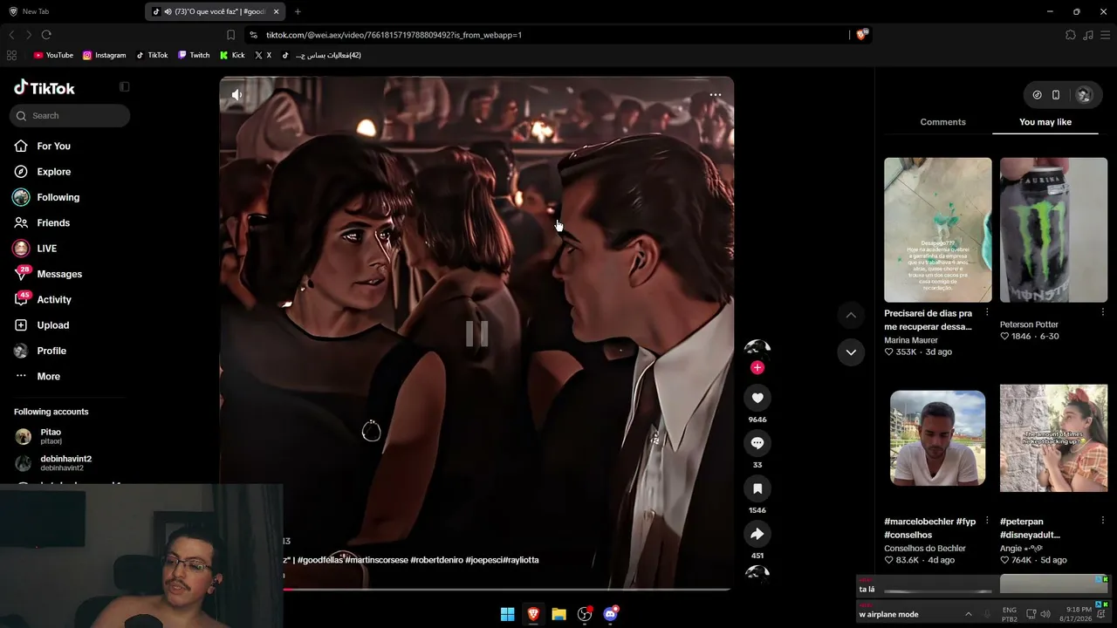Go to the next video
1117x628 pixels.
[x=851, y=352]
